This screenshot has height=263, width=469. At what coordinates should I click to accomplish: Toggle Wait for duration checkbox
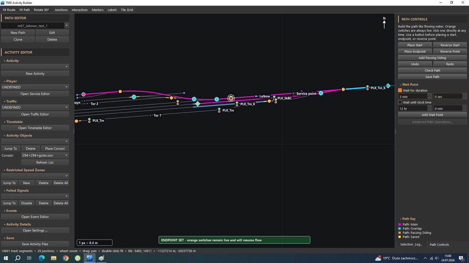[400, 90]
